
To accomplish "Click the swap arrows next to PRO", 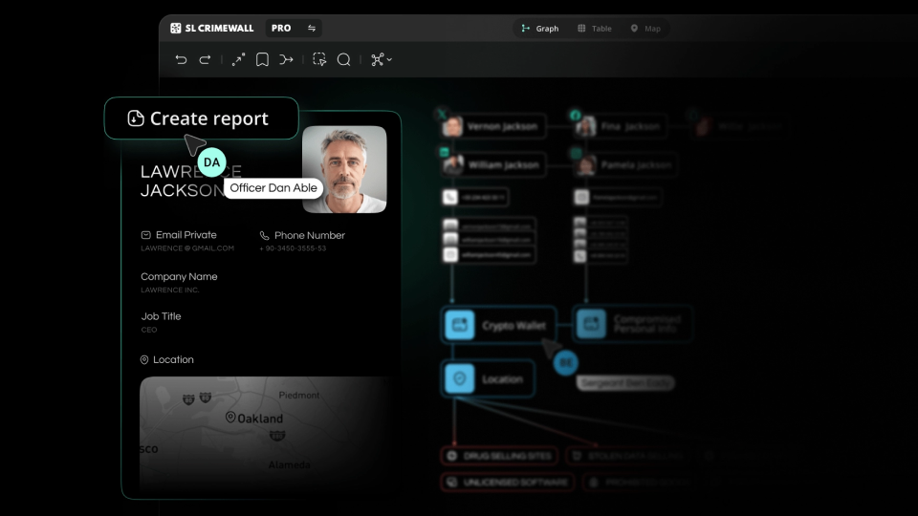I will click(x=312, y=28).
